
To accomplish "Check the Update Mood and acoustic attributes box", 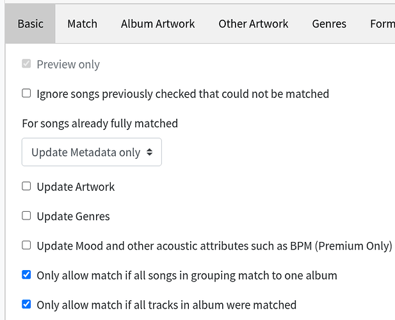I will click(x=26, y=245).
